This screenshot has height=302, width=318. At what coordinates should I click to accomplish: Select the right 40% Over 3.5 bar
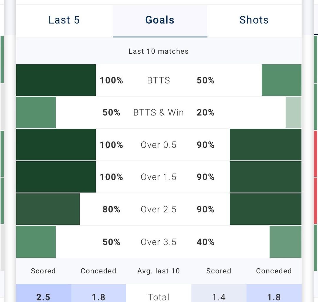pyautogui.click(x=286, y=242)
